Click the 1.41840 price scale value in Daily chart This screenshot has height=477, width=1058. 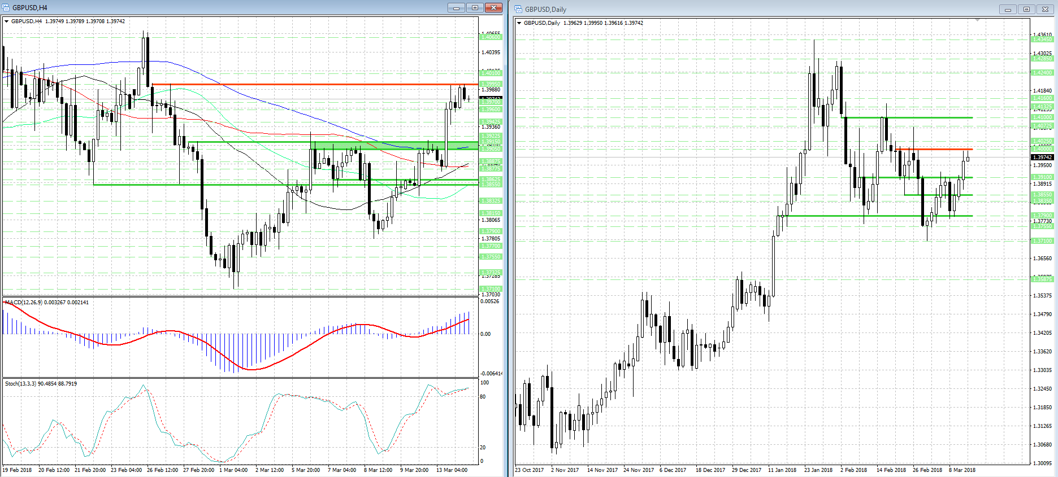click(1042, 90)
